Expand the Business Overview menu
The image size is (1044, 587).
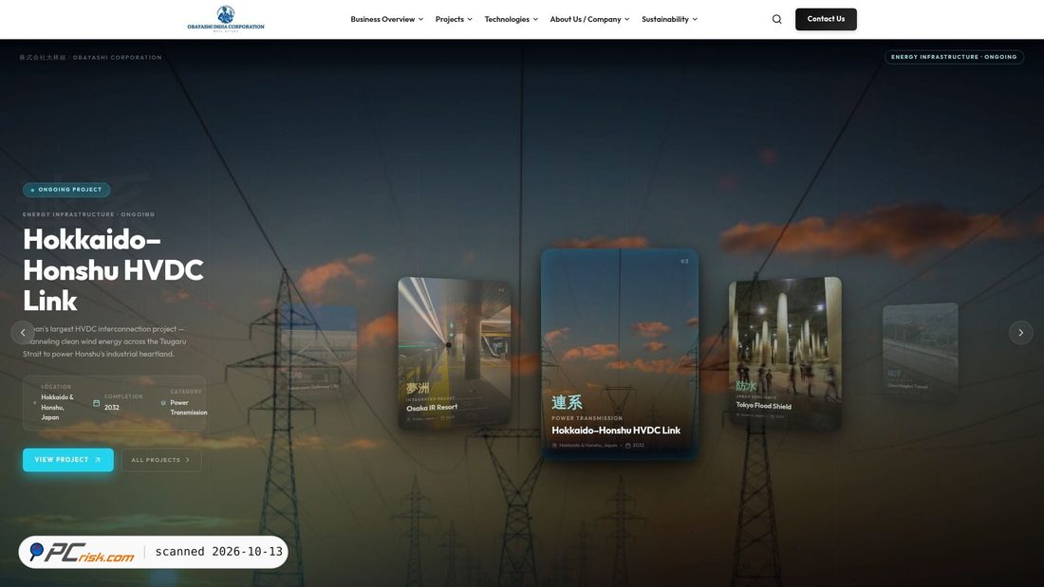(x=387, y=19)
